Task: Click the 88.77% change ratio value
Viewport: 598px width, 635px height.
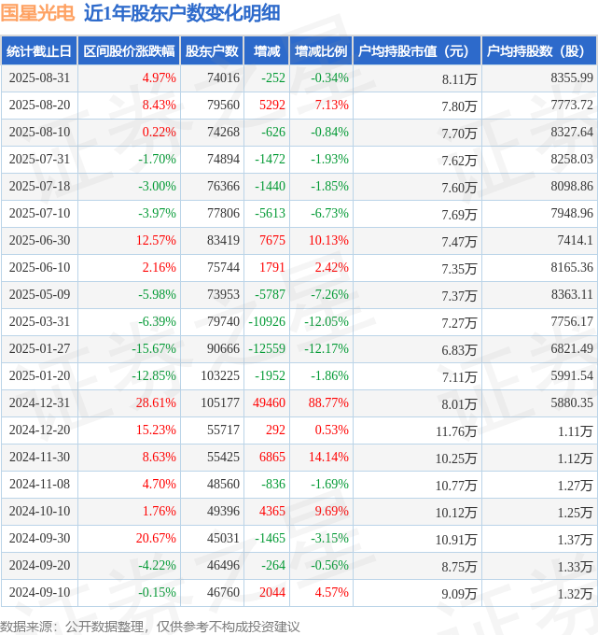Action: tap(328, 403)
